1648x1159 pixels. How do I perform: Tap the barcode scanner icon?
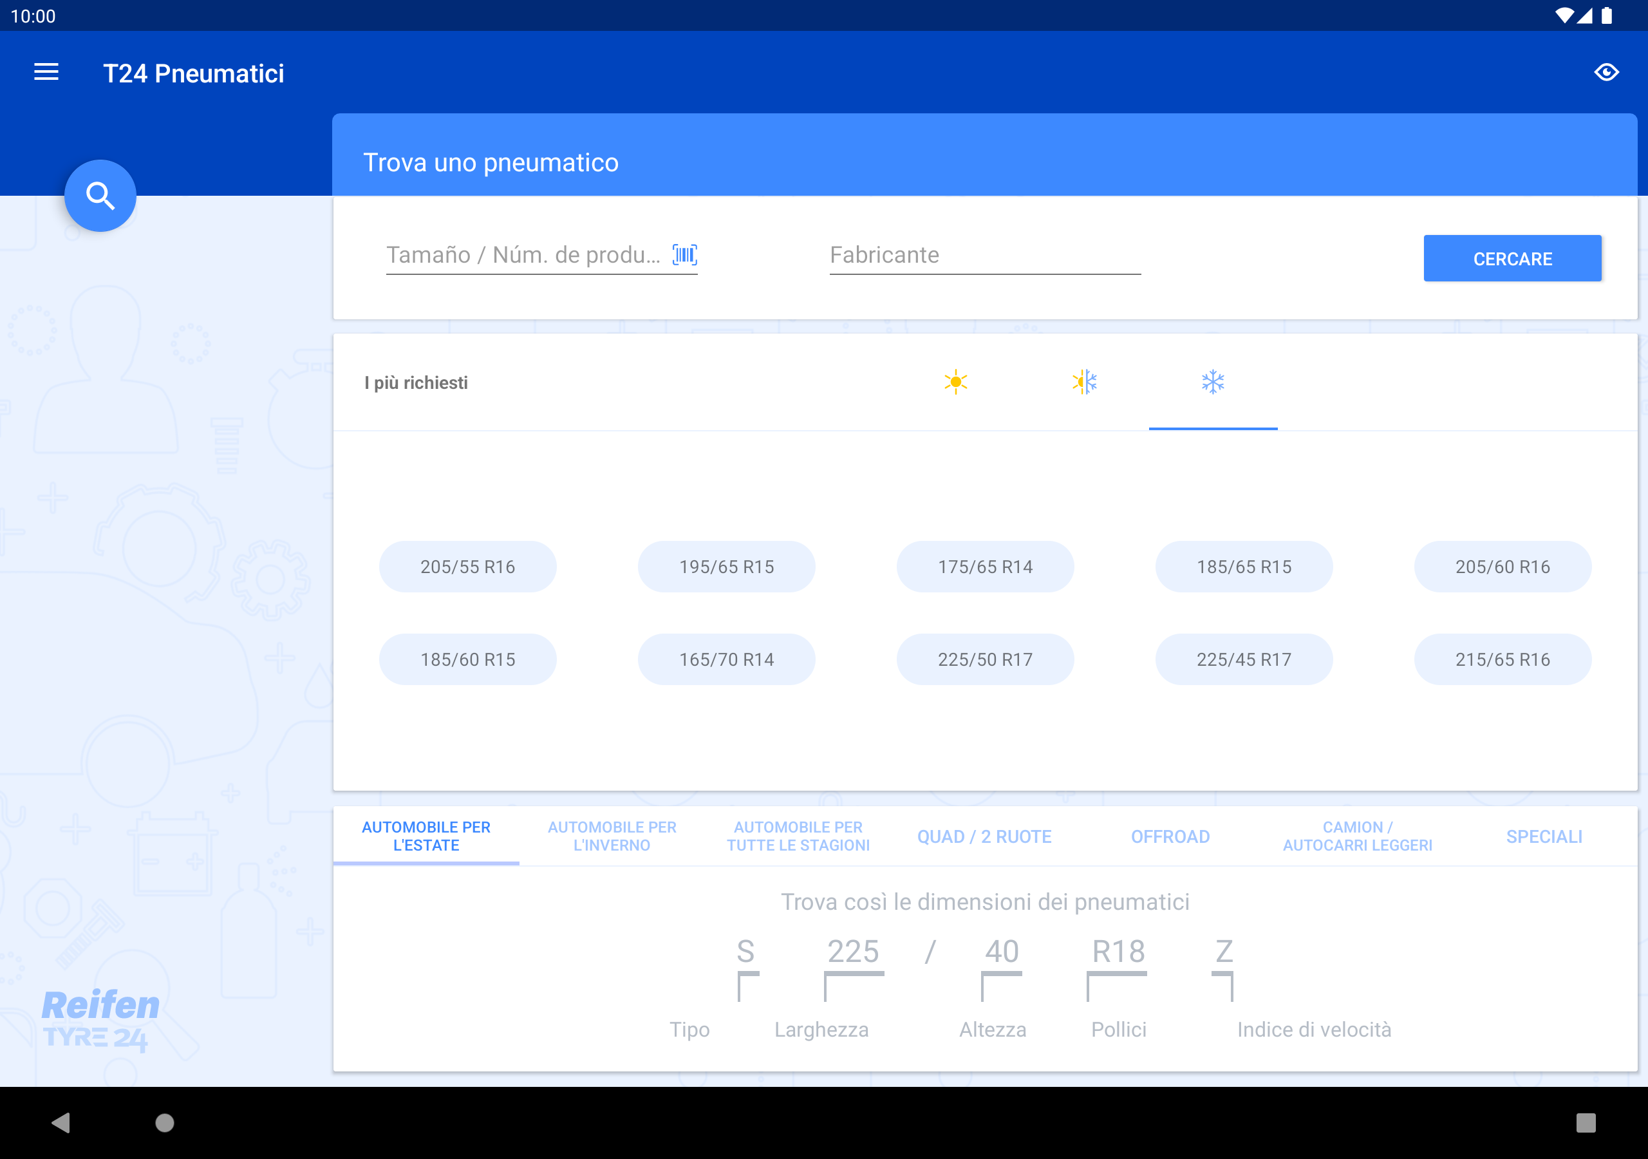(x=684, y=254)
